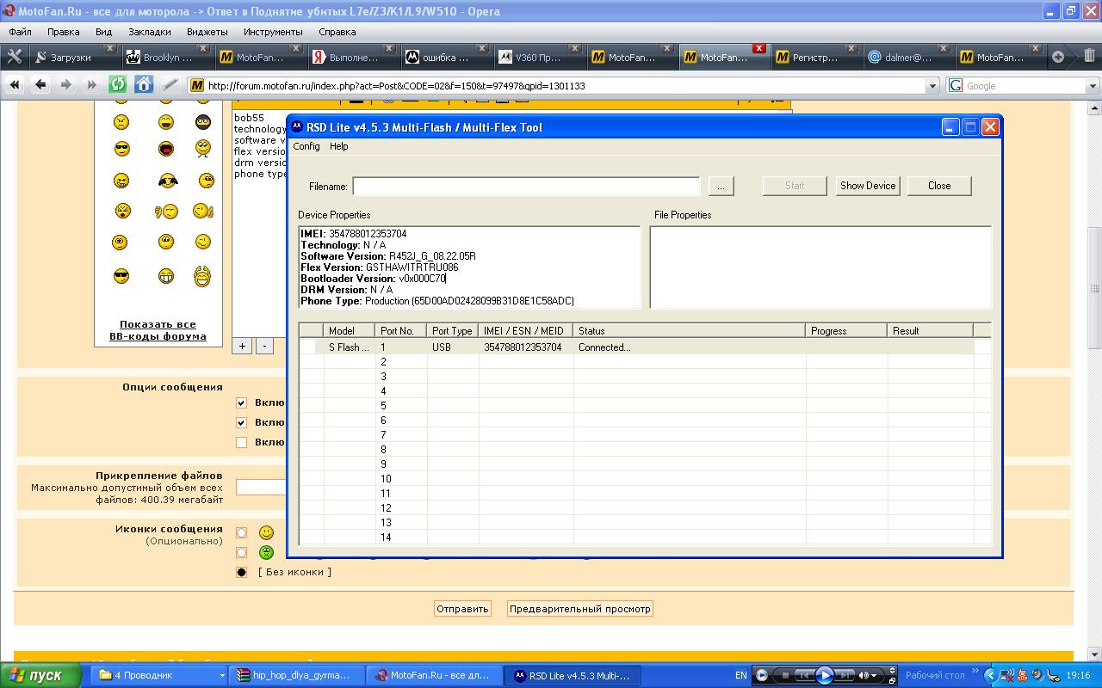Click the media player speaker volume icon
This screenshot has height=688, width=1102.
(x=864, y=675)
